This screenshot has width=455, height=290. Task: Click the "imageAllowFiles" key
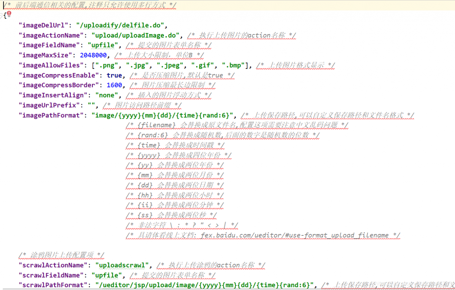[x=51, y=65]
